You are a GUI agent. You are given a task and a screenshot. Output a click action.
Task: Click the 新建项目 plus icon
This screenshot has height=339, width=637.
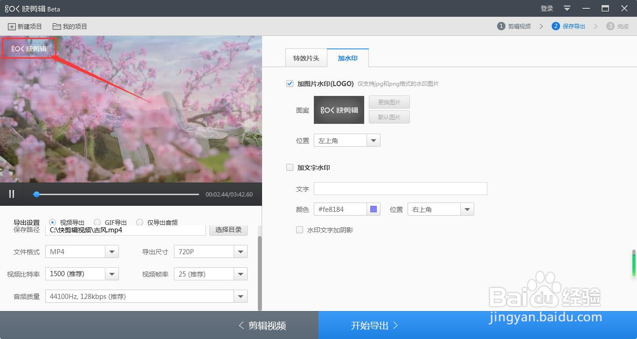coord(11,27)
